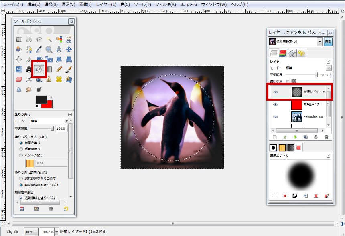The image size is (345, 236).
Task: Open the 名称未設定-10 image selector dropdown
Action: pyautogui.click(x=320, y=41)
